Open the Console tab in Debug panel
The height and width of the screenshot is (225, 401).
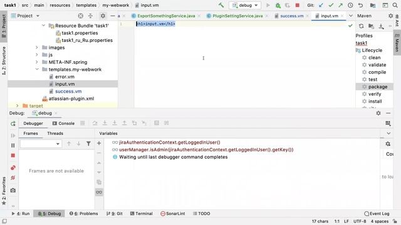pos(64,124)
